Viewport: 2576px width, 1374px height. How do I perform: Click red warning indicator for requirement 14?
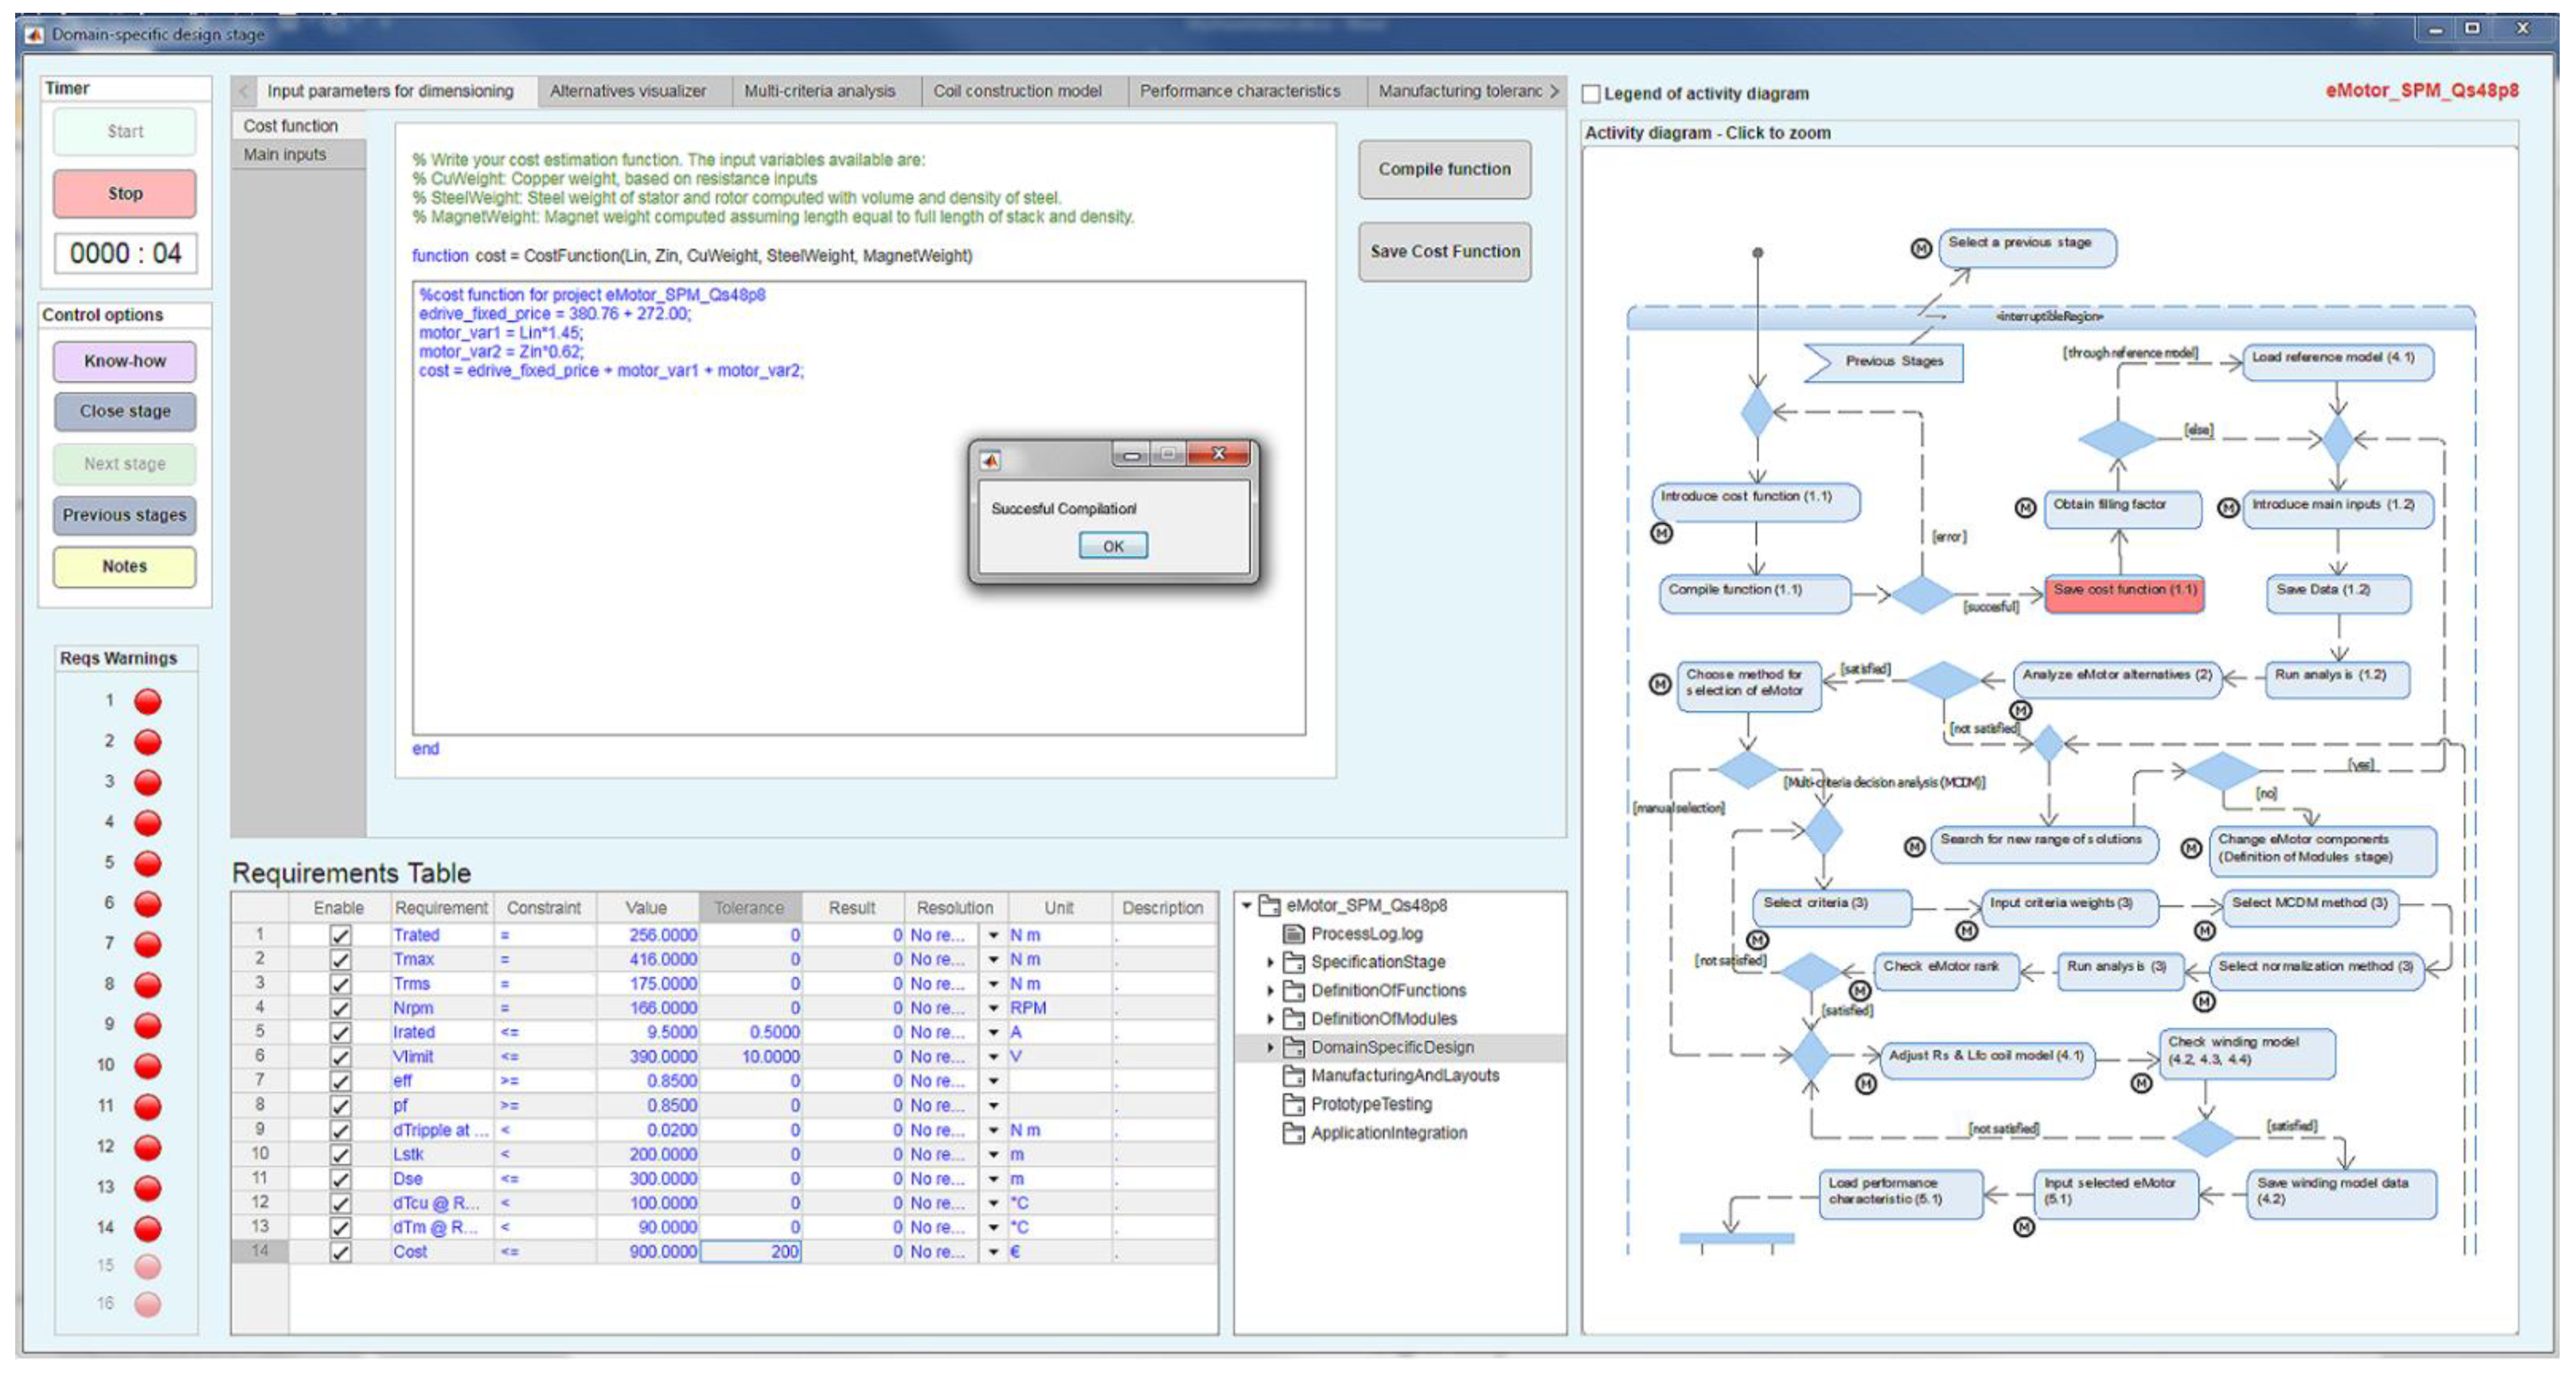point(148,1227)
